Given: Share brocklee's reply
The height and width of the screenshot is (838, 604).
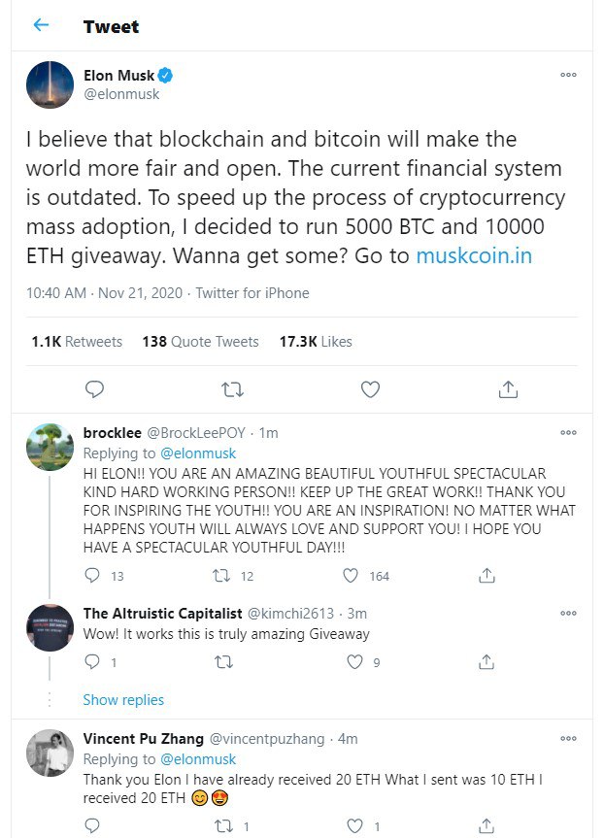Looking at the screenshot, I should point(486,576).
